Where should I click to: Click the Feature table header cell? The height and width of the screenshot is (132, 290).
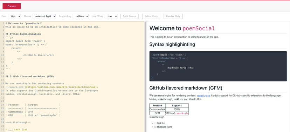tap(157, 105)
